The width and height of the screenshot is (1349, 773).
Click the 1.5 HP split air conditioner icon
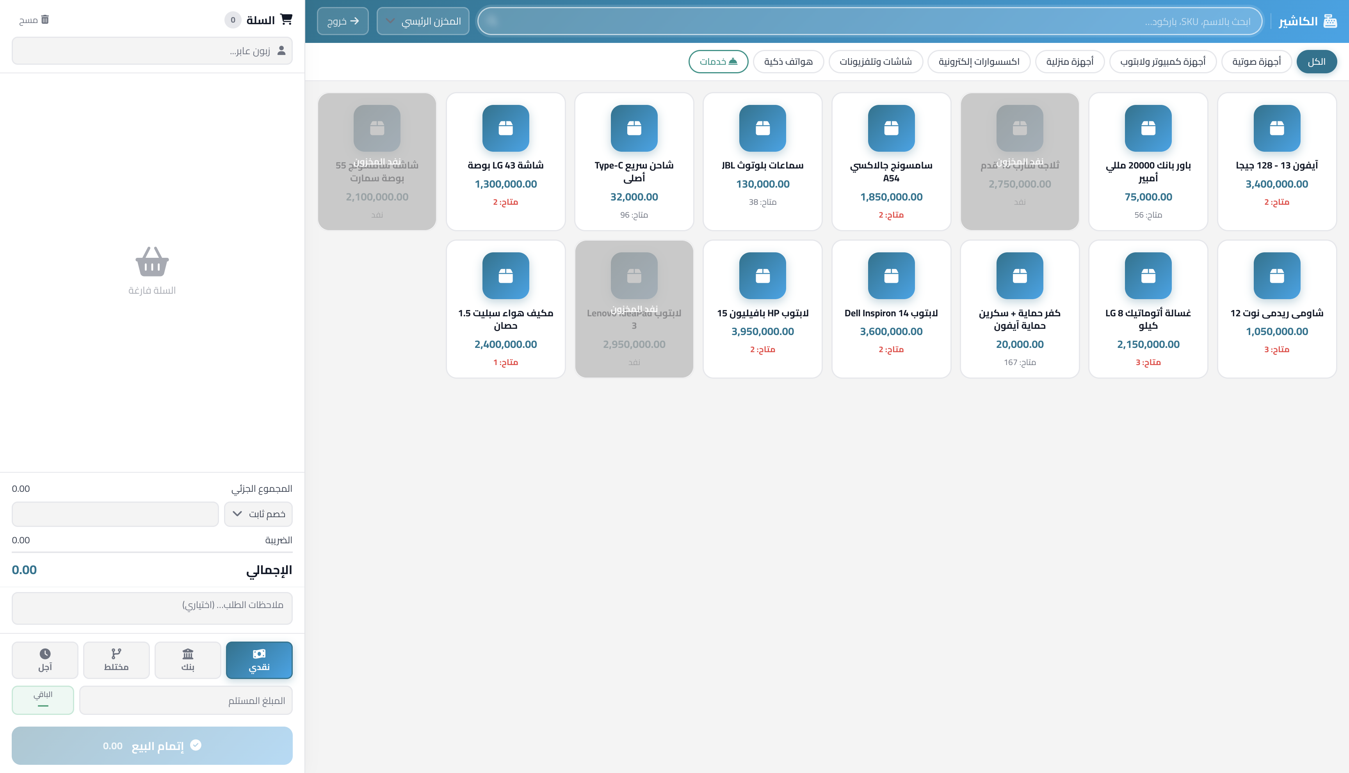pyautogui.click(x=505, y=275)
